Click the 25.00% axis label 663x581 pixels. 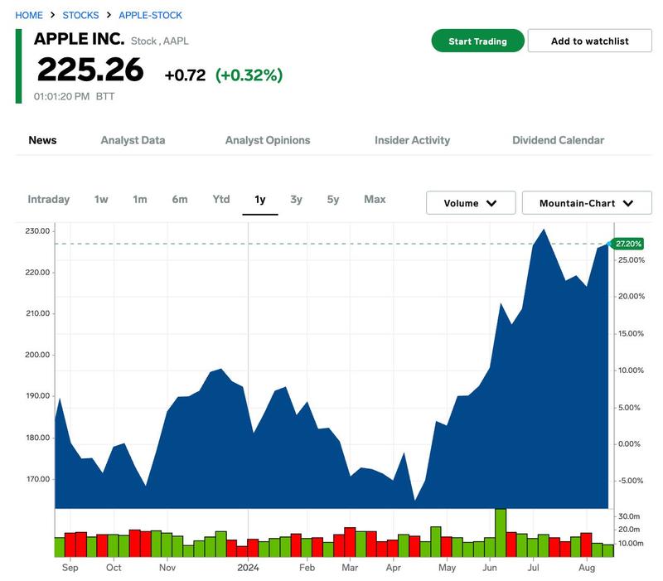coord(632,260)
